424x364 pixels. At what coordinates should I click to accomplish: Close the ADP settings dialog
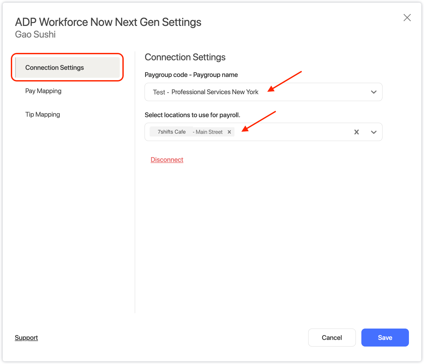coord(407,18)
